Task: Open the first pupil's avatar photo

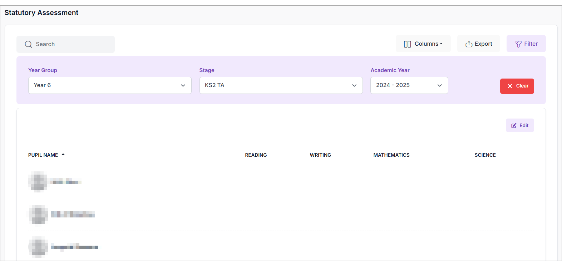Action: [38, 181]
